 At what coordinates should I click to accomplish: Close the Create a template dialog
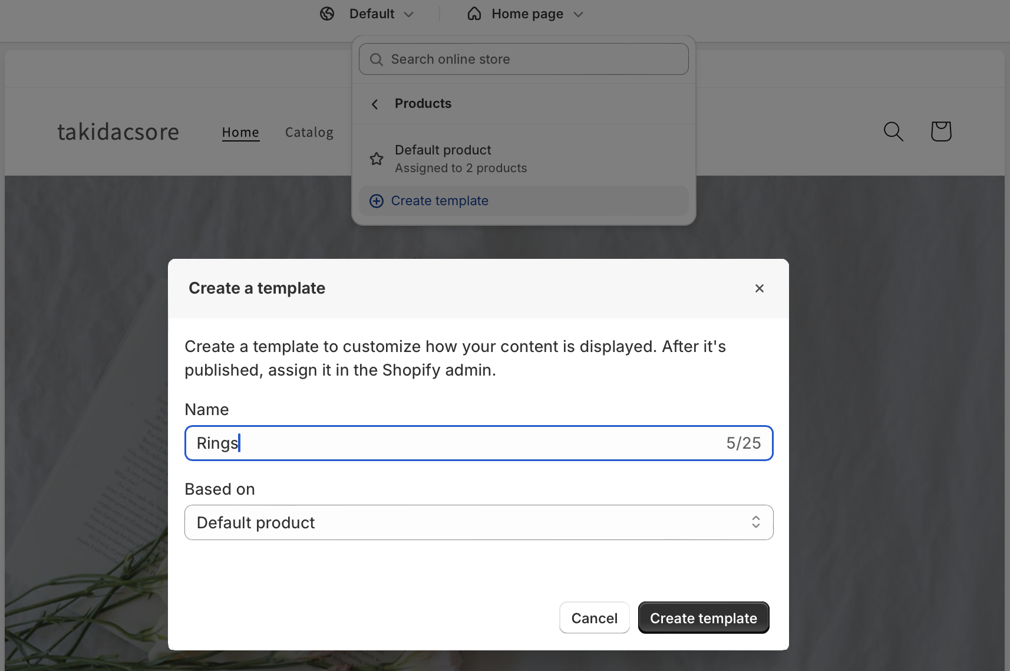(x=759, y=288)
